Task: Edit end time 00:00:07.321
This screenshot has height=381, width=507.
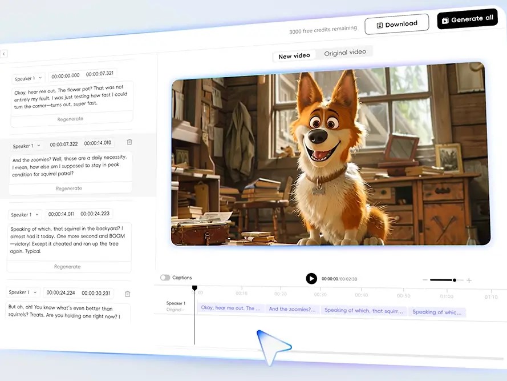Action: point(100,74)
